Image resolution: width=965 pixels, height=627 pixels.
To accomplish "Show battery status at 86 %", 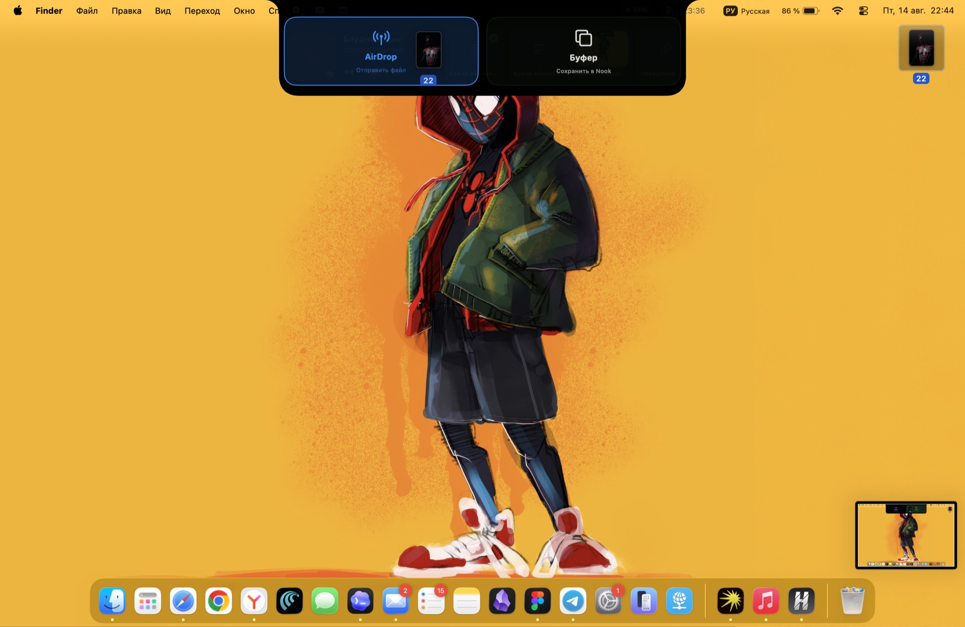I will point(800,11).
